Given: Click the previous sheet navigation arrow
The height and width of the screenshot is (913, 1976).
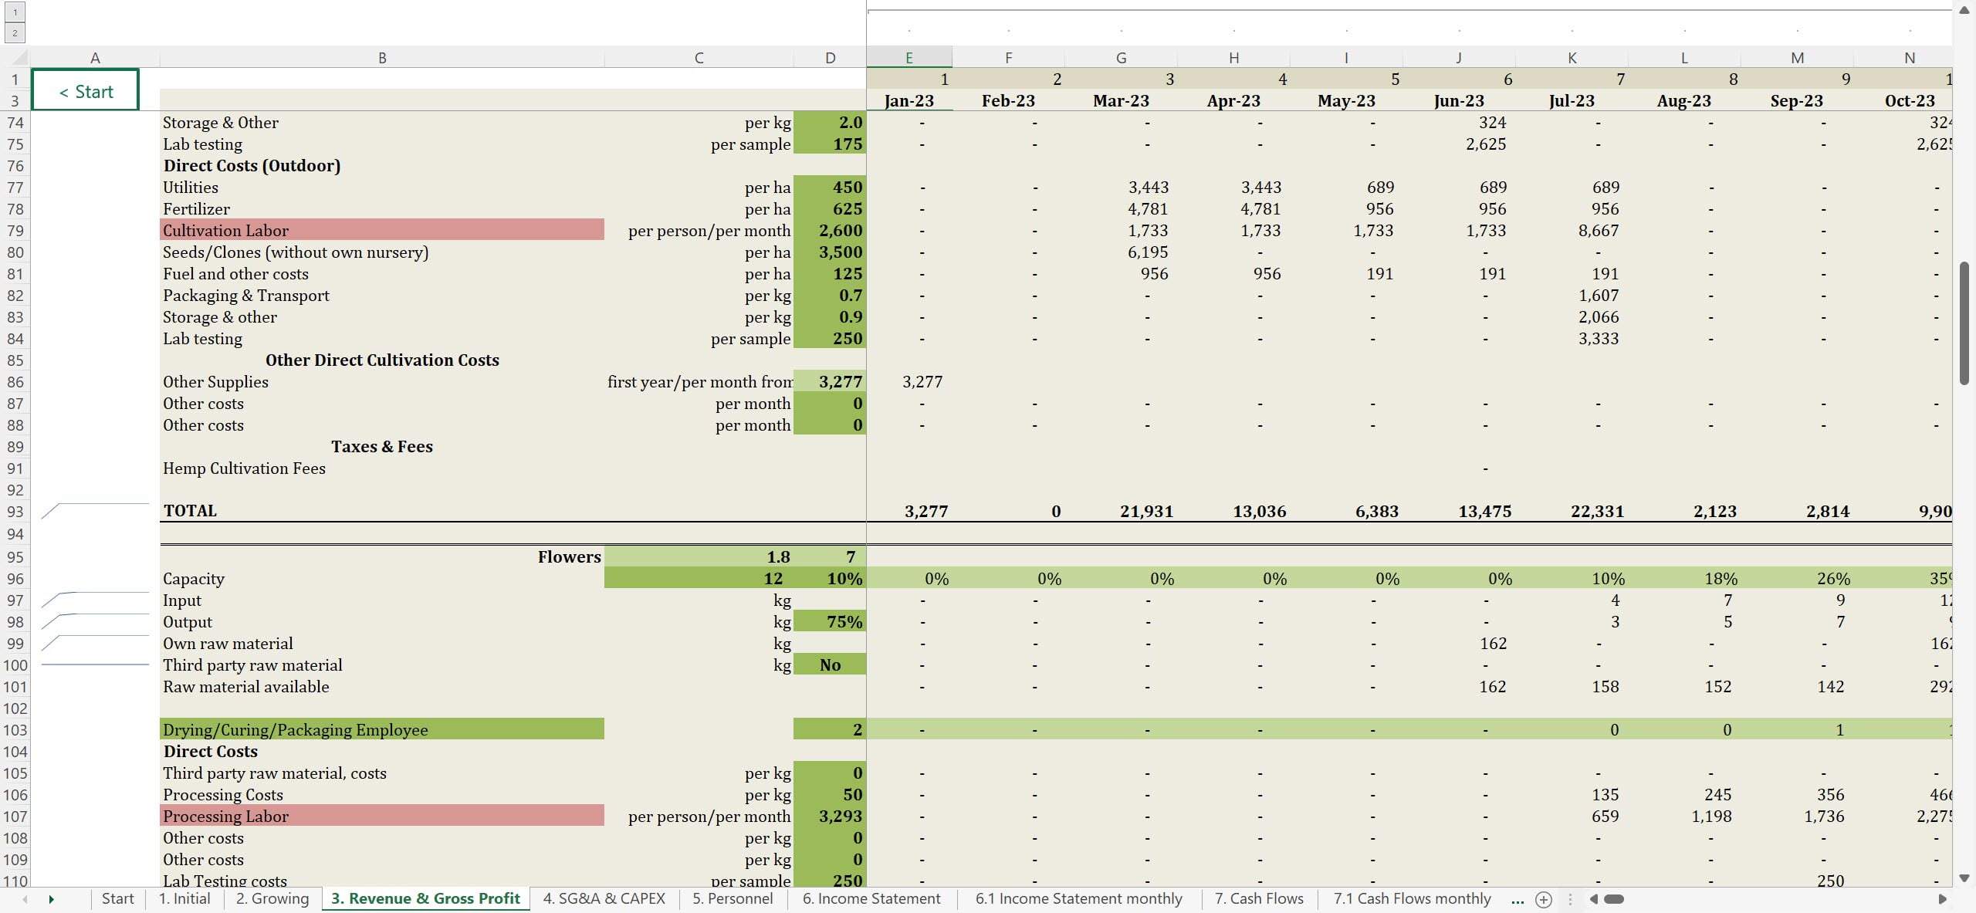Looking at the screenshot, I should point(25,899).
